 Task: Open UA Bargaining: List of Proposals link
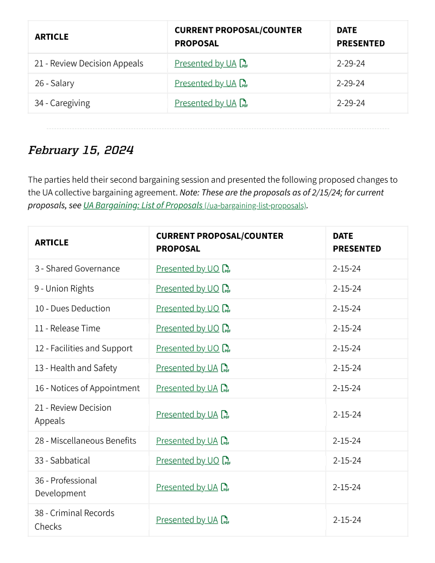[x=142, y=206]
